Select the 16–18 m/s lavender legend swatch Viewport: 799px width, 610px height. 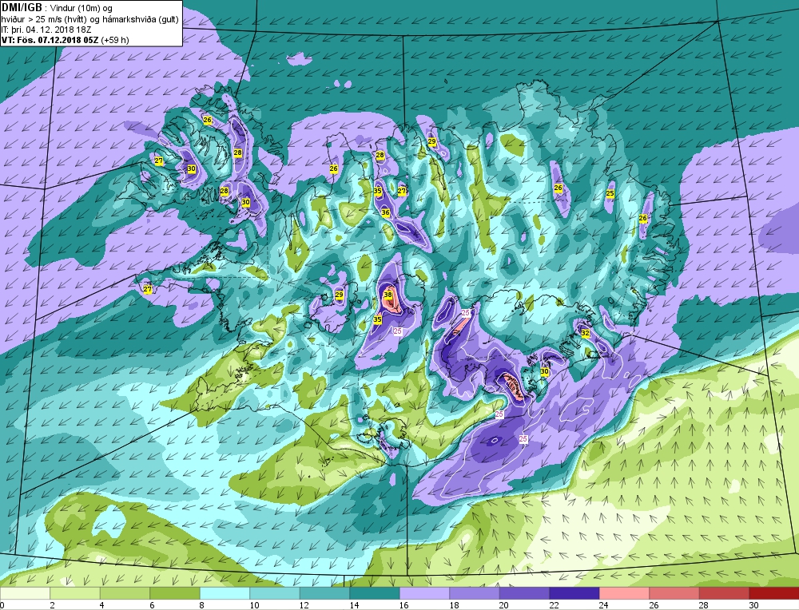pyautogui.click(x=424, y=593)
